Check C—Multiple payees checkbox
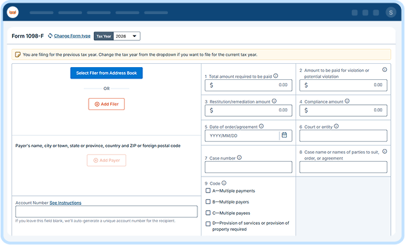 pos(208,213)
